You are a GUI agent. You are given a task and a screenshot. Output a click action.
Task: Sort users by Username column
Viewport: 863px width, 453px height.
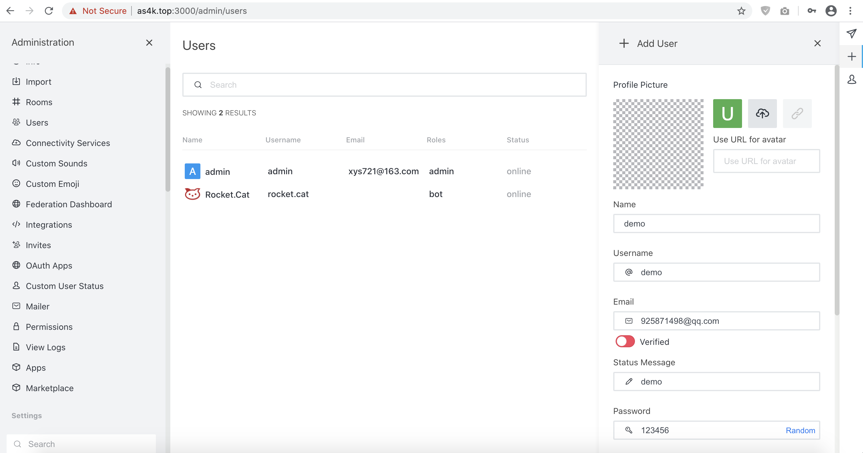click(x=283, y=140)
